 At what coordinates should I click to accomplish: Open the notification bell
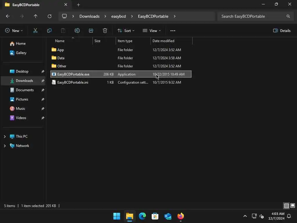click(289, 216)
